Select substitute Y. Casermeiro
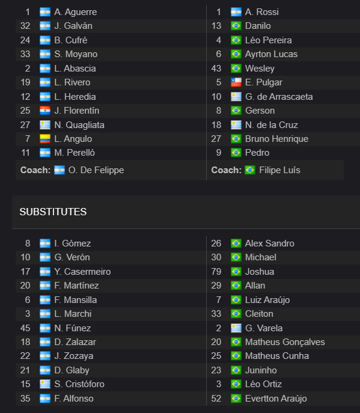Viewport: 360px width, 413px height. 82,272
